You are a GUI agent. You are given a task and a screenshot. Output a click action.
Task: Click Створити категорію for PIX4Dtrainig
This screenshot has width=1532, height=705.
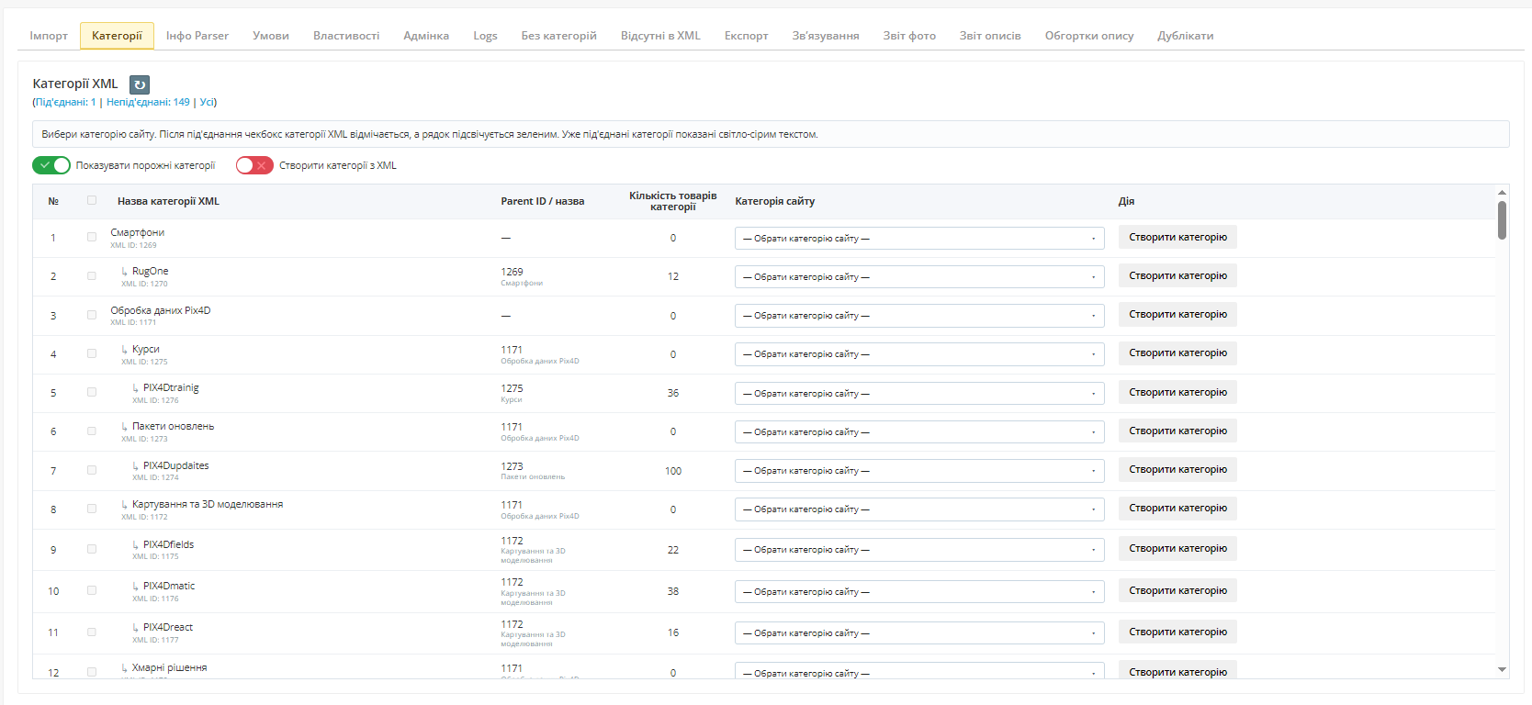(1177, 392)
